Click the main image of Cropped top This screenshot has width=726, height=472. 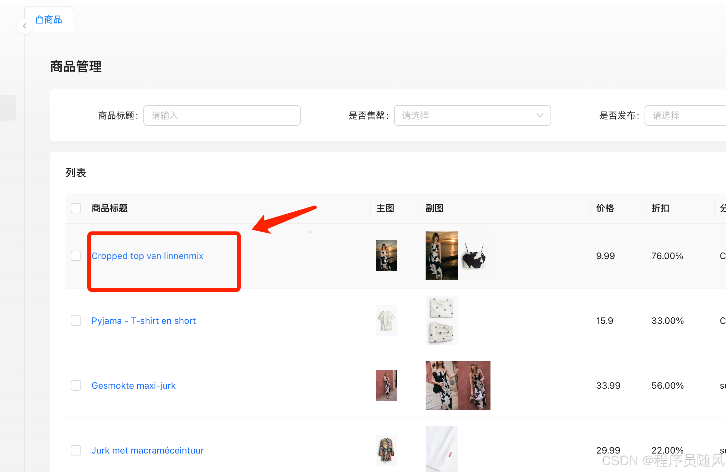[386, 255]
